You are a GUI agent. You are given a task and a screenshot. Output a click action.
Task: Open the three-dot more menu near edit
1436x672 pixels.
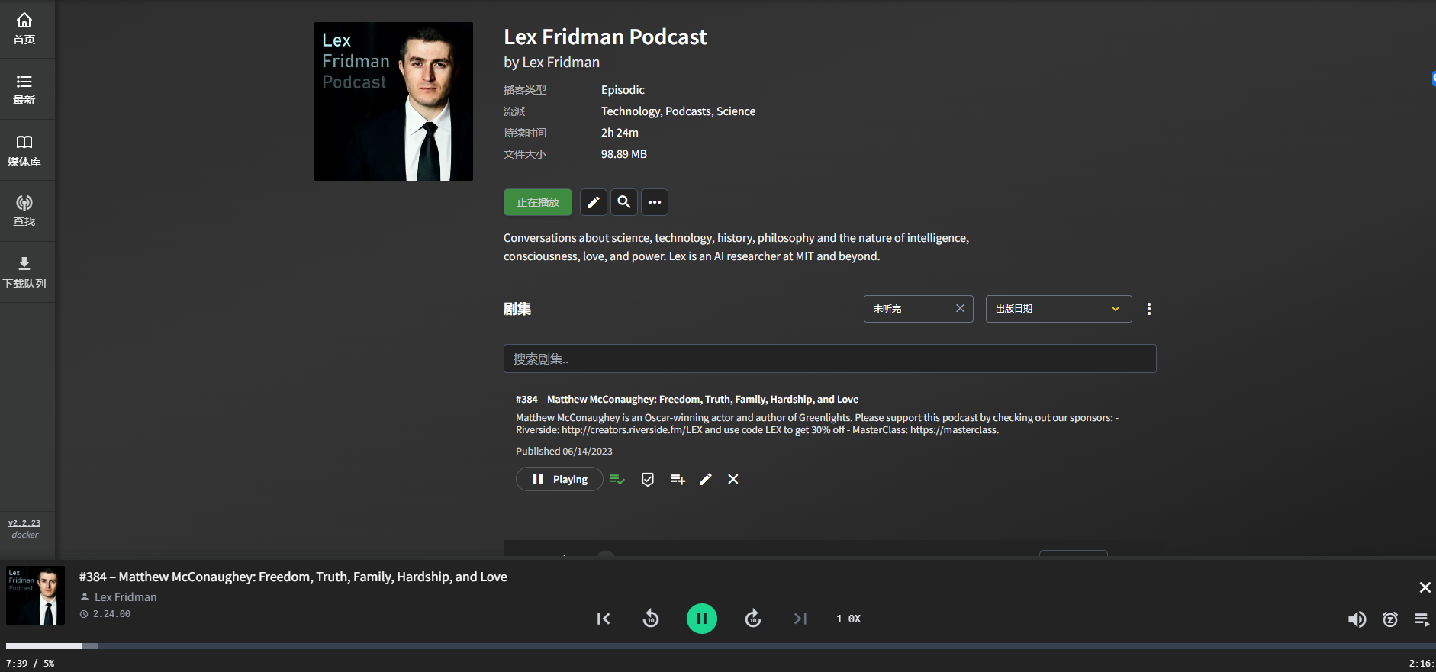point(655,202)
